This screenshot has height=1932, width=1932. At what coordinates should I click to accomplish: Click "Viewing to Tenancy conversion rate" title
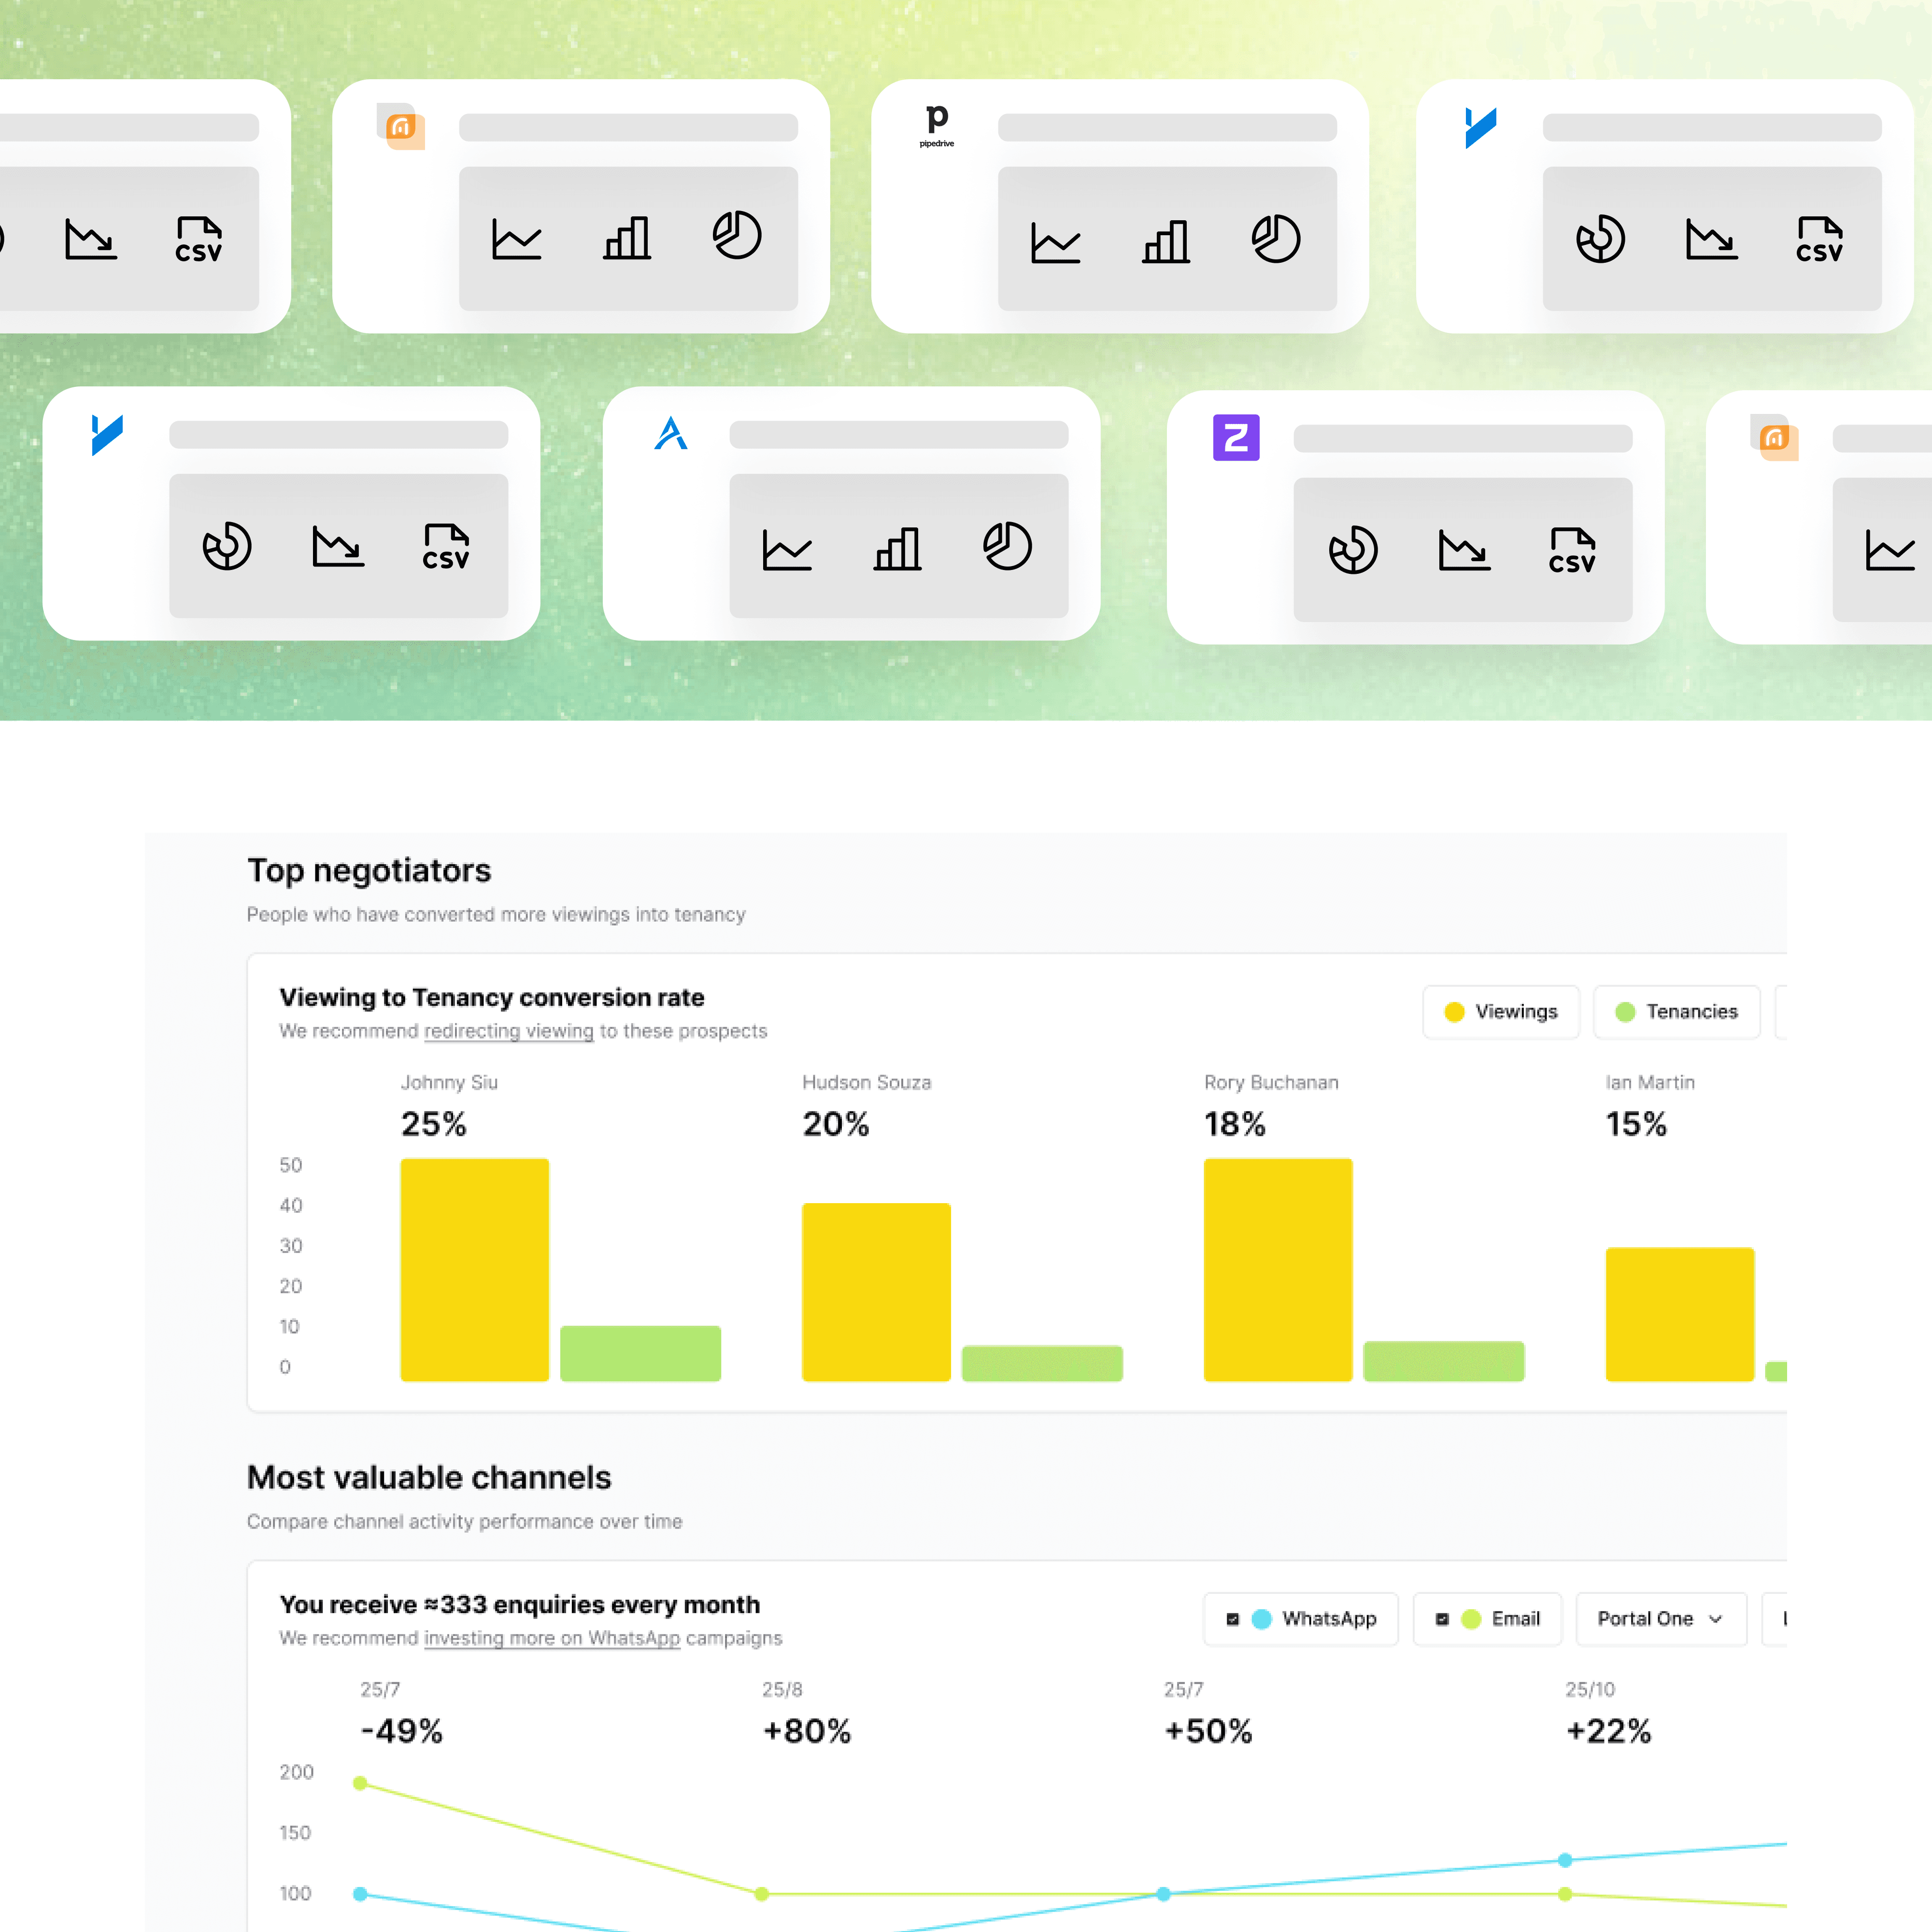pos(492,997)
